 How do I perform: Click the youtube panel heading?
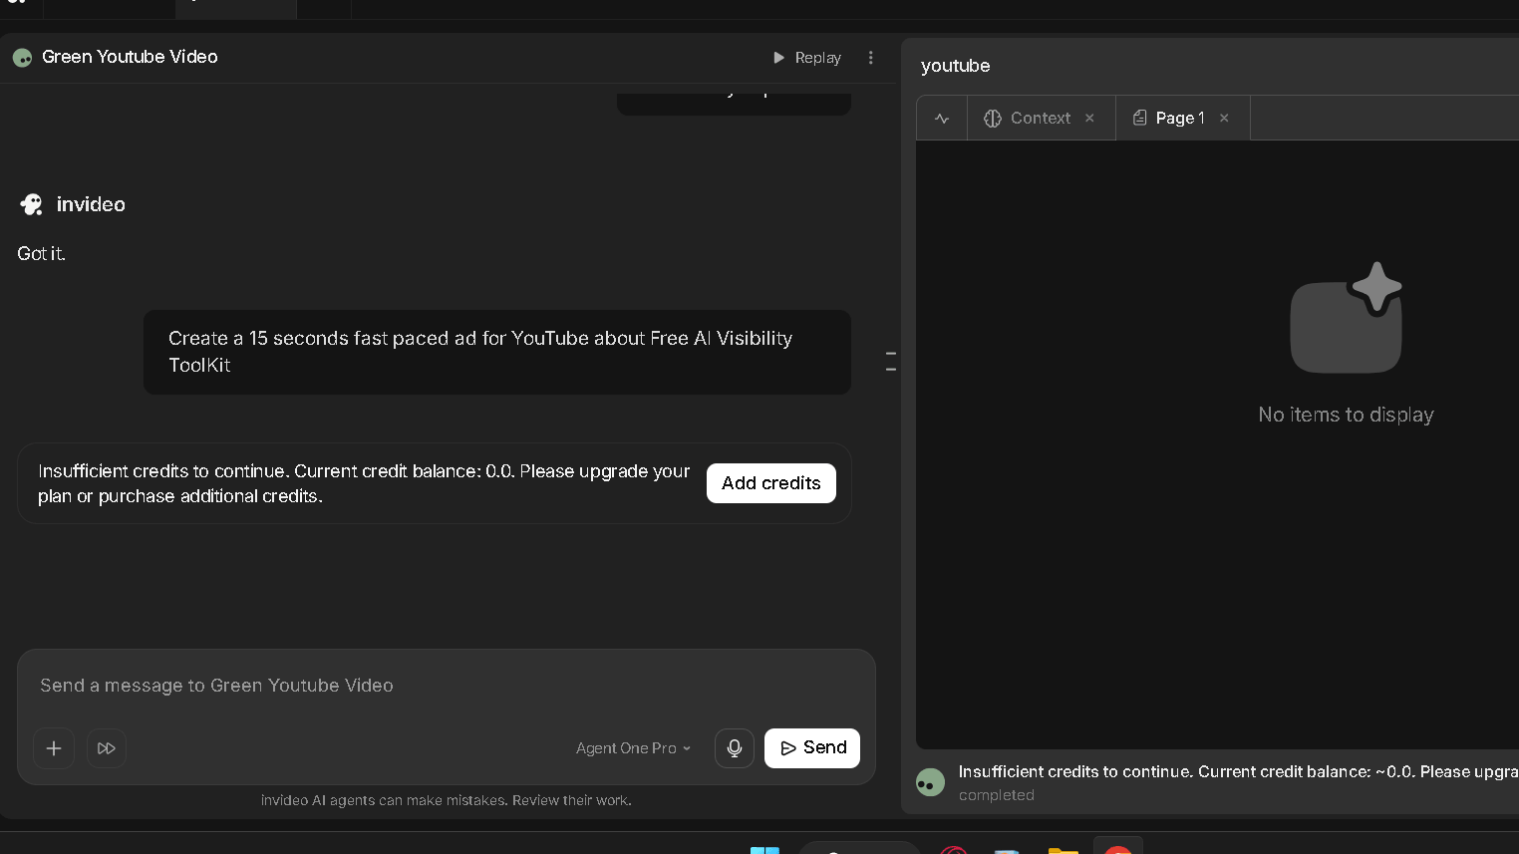956,66
